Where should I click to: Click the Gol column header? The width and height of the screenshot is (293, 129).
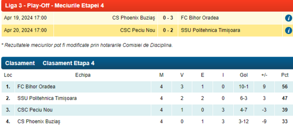click(243, 75)
